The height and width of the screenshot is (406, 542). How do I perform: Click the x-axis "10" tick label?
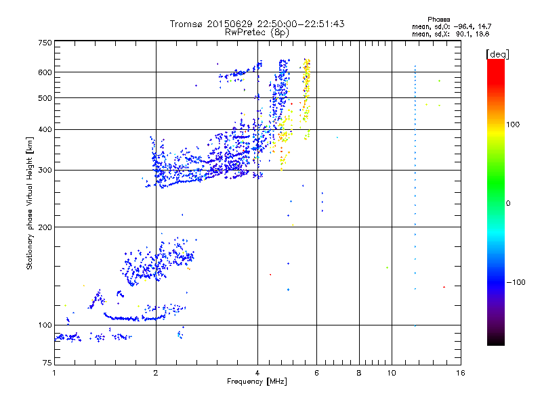click(392, 373)
